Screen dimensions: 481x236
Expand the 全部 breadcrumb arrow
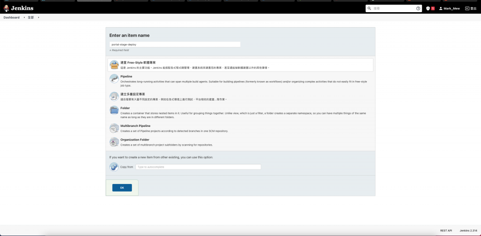(x=39, y=18)
